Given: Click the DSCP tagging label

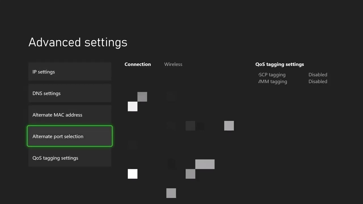Looking at the screenshot, I should click(x=272, y=75).
